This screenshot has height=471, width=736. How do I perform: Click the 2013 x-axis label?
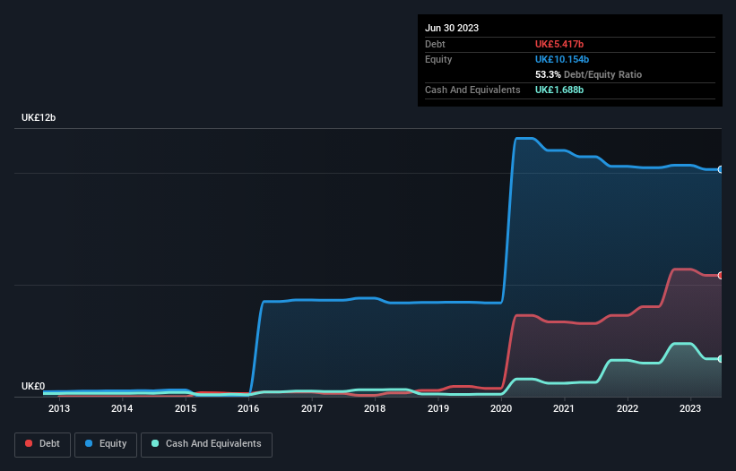point(59,408)
